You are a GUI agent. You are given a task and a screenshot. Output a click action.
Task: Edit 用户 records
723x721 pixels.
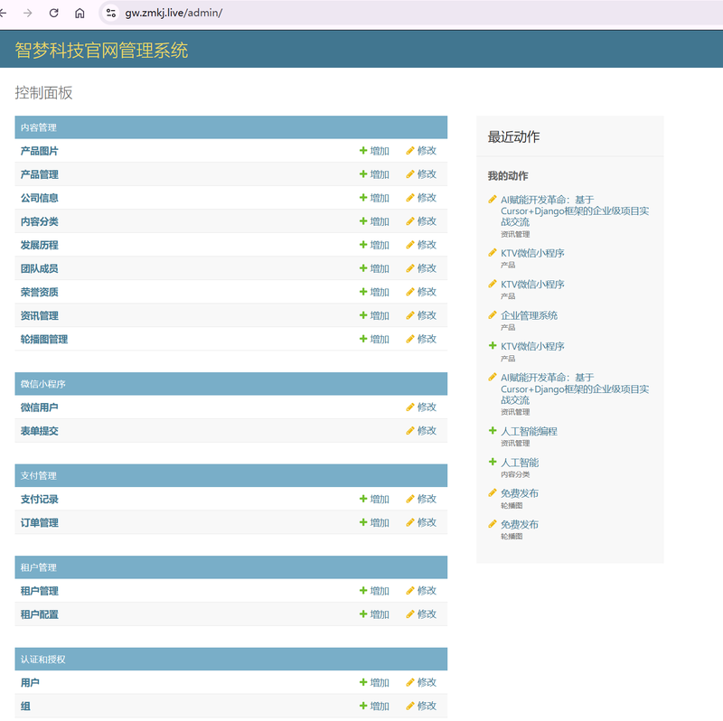[x=421, y=682]
